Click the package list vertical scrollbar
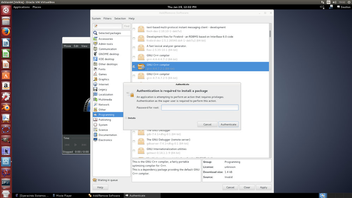352x198 pixels. (270, 34)
